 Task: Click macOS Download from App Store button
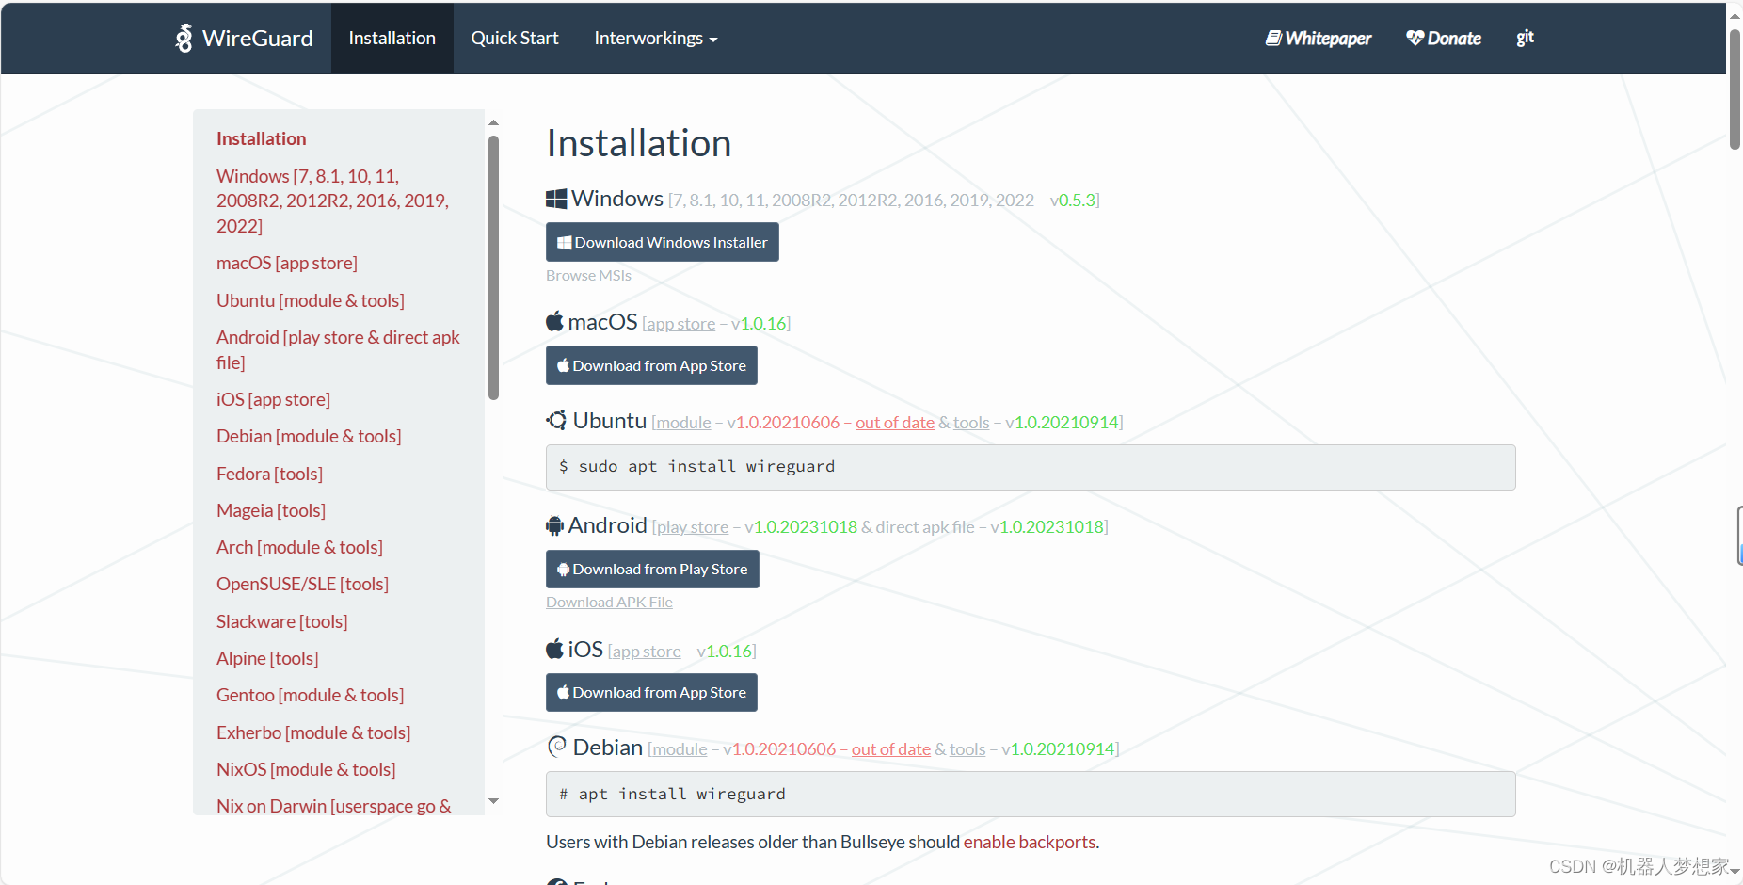(x=651, y=365)
